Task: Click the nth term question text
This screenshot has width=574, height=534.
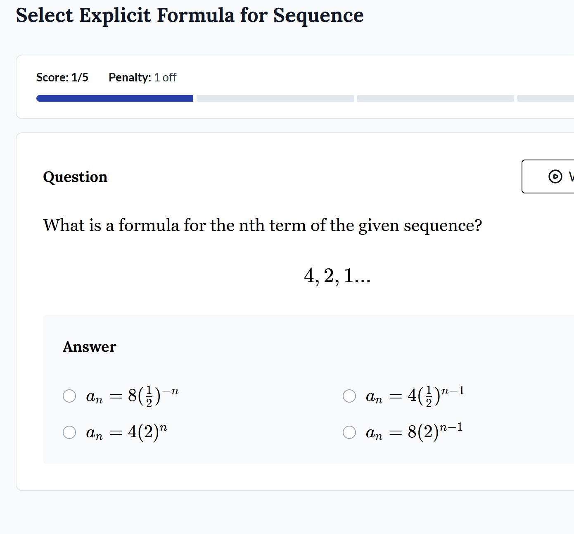Action: click(x=263, y=226)
